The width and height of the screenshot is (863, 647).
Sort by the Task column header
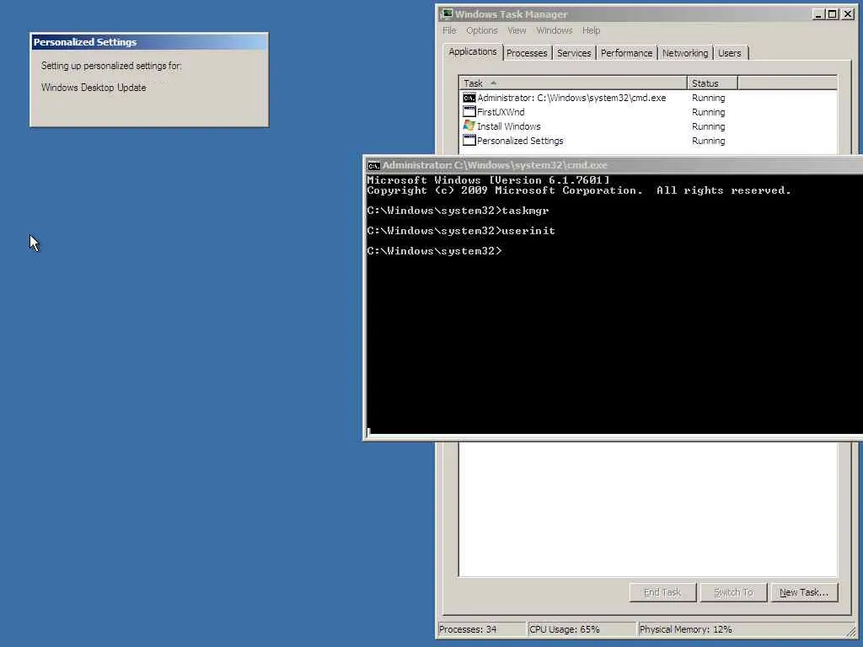573,83
